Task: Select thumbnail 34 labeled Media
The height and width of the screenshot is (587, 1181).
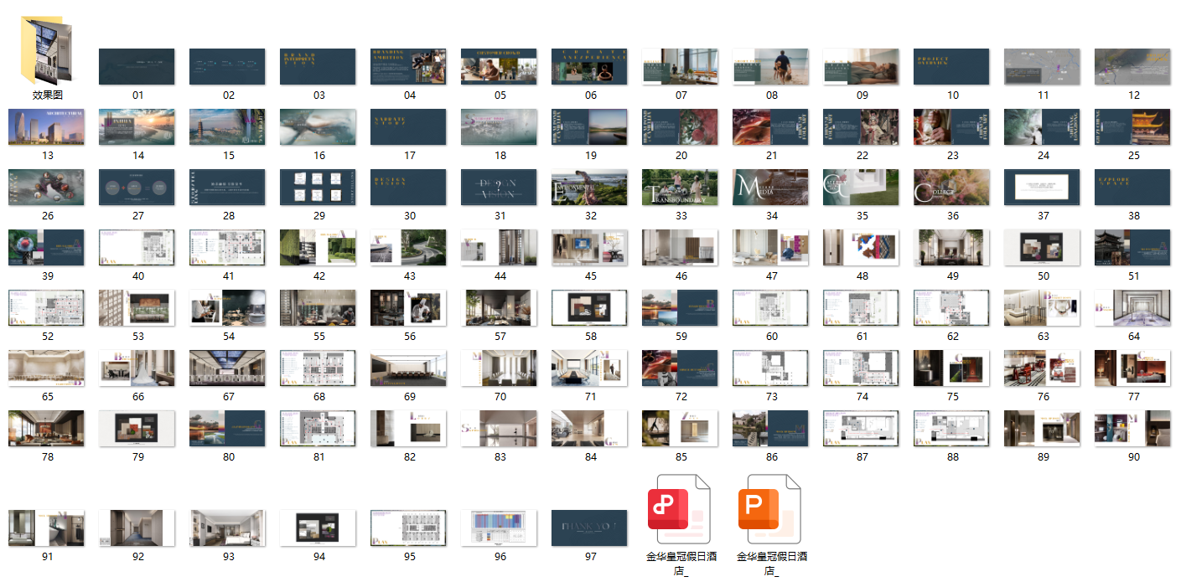Action: (x=770, y=187)
